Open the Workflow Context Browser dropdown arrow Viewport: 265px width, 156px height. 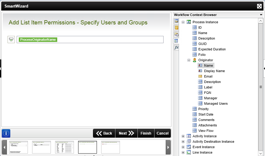point(261,15)
